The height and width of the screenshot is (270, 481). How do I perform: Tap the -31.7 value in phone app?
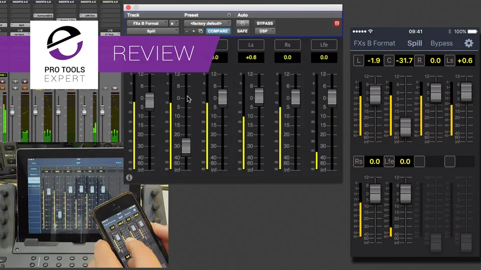(x=404, y=60)
